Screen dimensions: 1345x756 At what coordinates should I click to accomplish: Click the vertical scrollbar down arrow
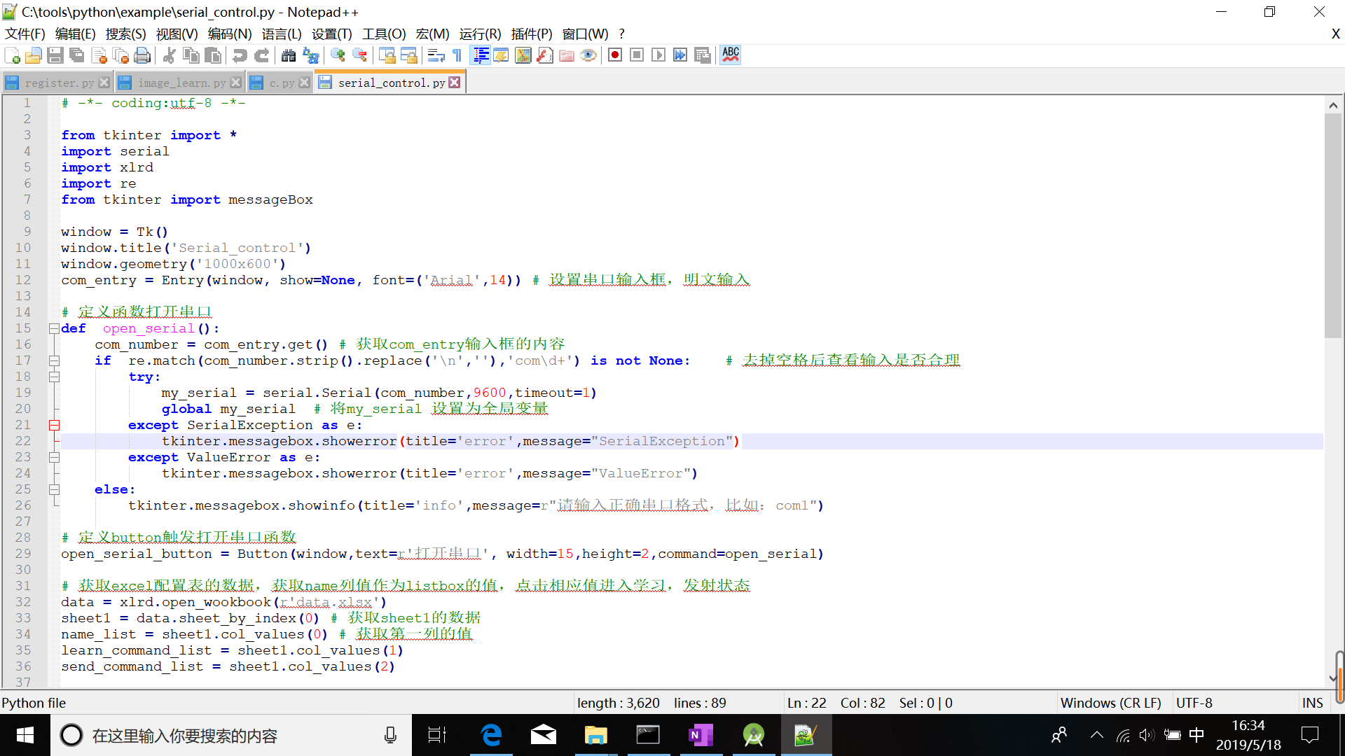click(1333, 677)
